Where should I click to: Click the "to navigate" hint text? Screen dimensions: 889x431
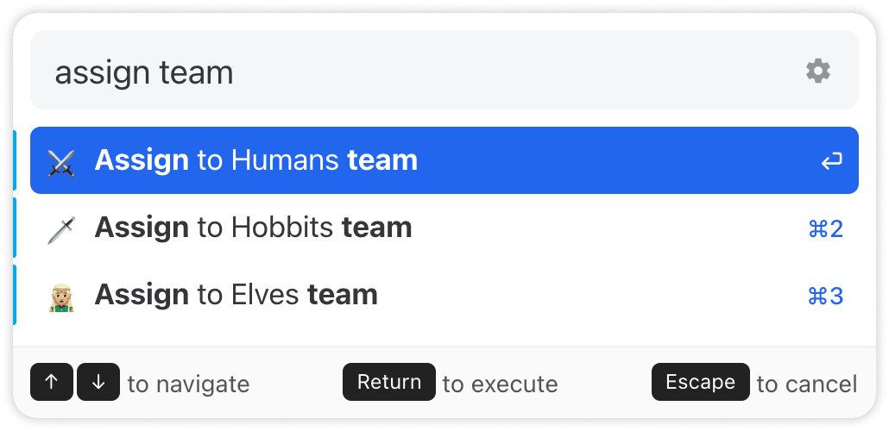(x=188, y=384)
